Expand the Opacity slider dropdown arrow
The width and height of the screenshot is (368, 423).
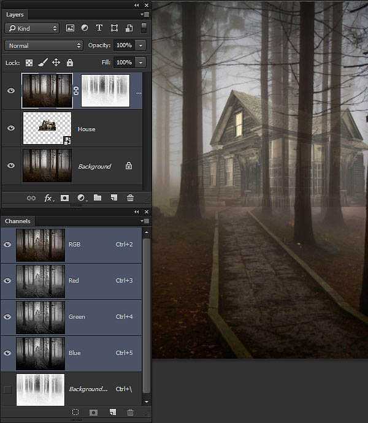point(142,45)
